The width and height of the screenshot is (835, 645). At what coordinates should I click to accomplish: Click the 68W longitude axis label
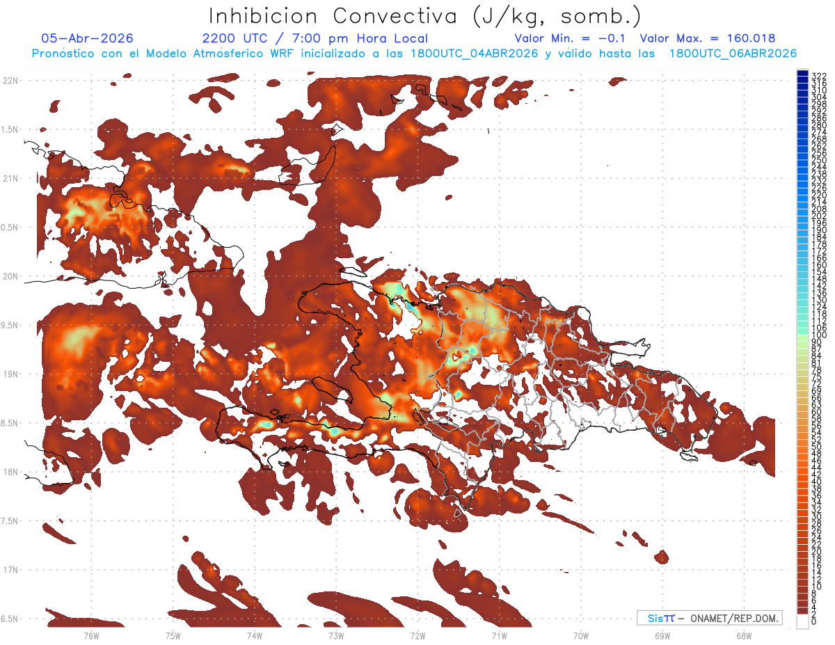[743, 635]
